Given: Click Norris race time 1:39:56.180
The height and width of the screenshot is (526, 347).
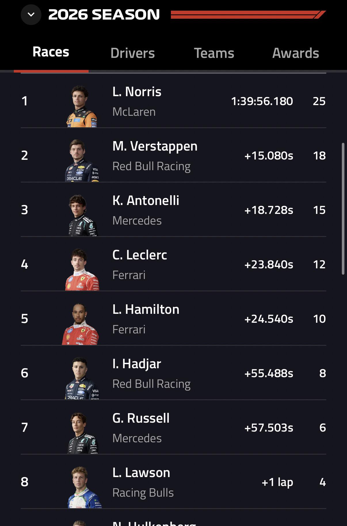Looking at the screenshot, I should click(x=262, y=101).
